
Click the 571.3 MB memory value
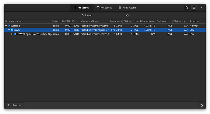pos(116,30)
